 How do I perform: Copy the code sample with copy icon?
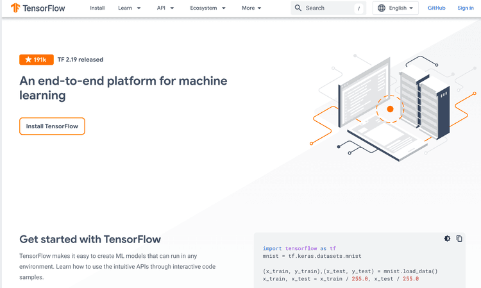click(x=459, y=239)
